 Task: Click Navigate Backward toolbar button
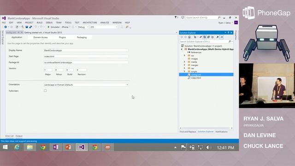(6, 27)
